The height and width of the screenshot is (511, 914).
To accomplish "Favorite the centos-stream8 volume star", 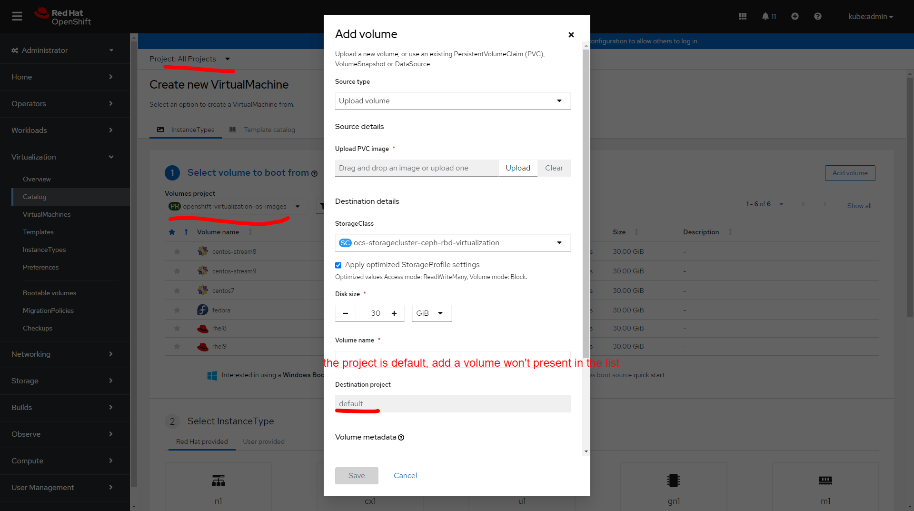I will pos(177,251).
